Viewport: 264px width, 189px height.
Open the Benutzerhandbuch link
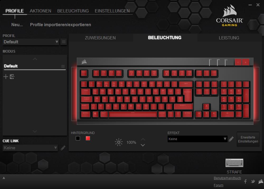tap(227, 178)
